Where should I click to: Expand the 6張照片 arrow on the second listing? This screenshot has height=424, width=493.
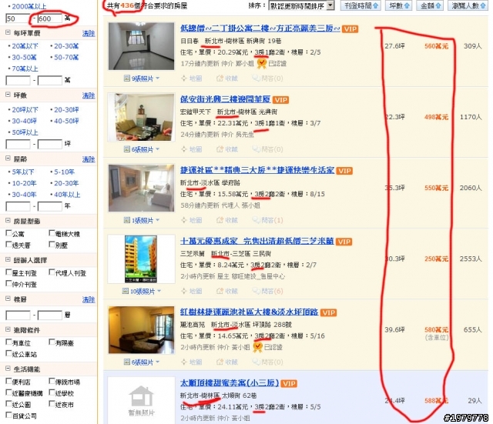(157, 149)
